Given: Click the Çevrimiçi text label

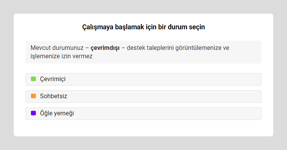Looking at the screenshot, I should coord(53,79).
